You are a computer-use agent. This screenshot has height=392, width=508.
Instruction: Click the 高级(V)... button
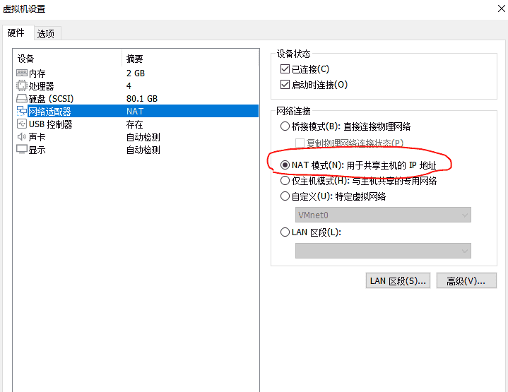pyautogui.click(x=466, y=280)
